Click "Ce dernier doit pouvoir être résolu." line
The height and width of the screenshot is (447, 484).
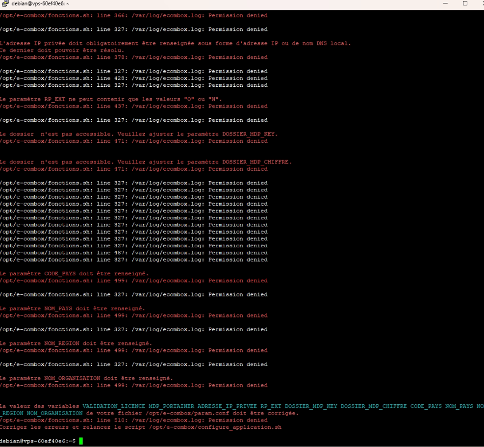[62, 51]
